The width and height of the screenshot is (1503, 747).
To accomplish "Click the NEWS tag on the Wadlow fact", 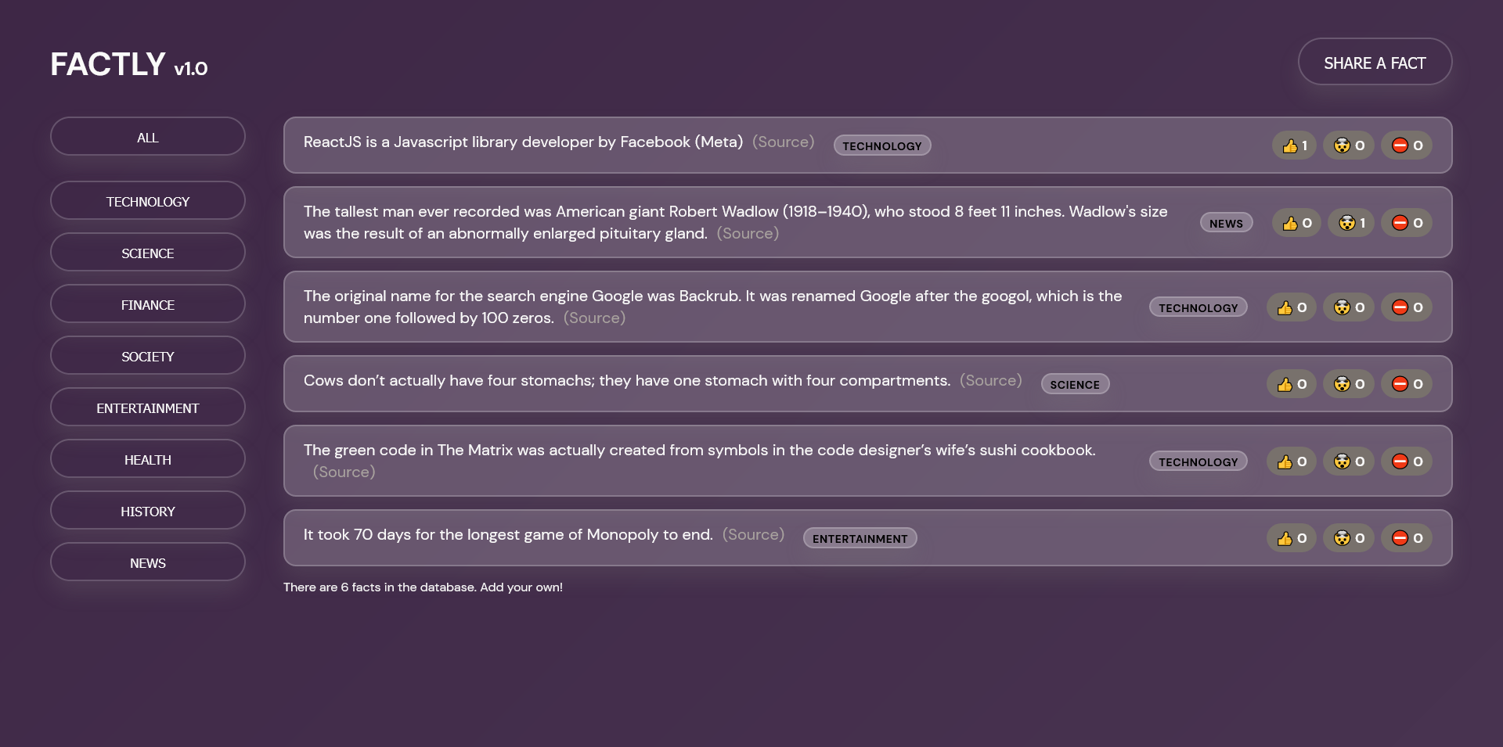I will coord(1226,222).
